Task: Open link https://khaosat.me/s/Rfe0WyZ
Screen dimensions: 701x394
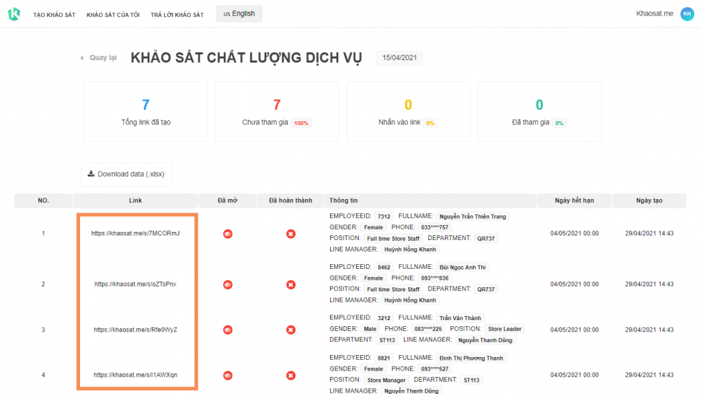Action: [136, 330]
